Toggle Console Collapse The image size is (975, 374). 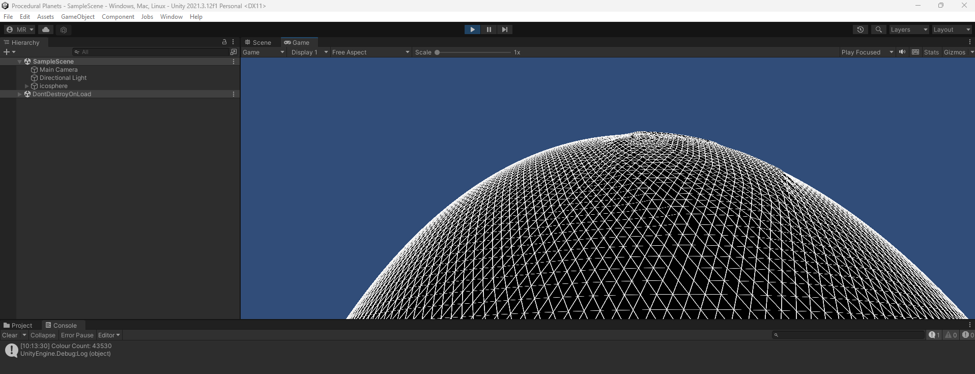pos(43,335)
